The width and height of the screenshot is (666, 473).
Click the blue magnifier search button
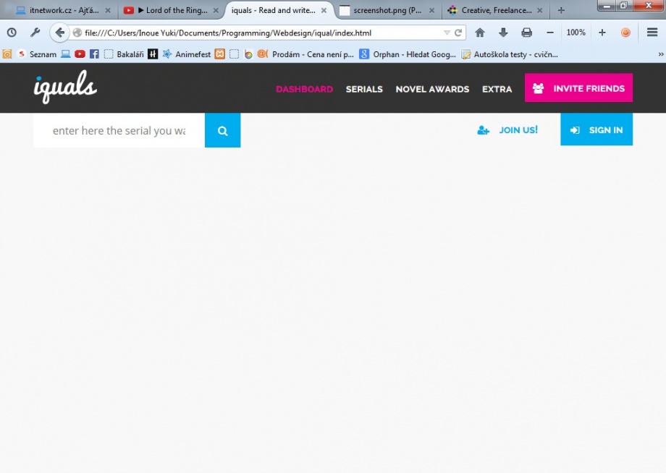(222, 130)
